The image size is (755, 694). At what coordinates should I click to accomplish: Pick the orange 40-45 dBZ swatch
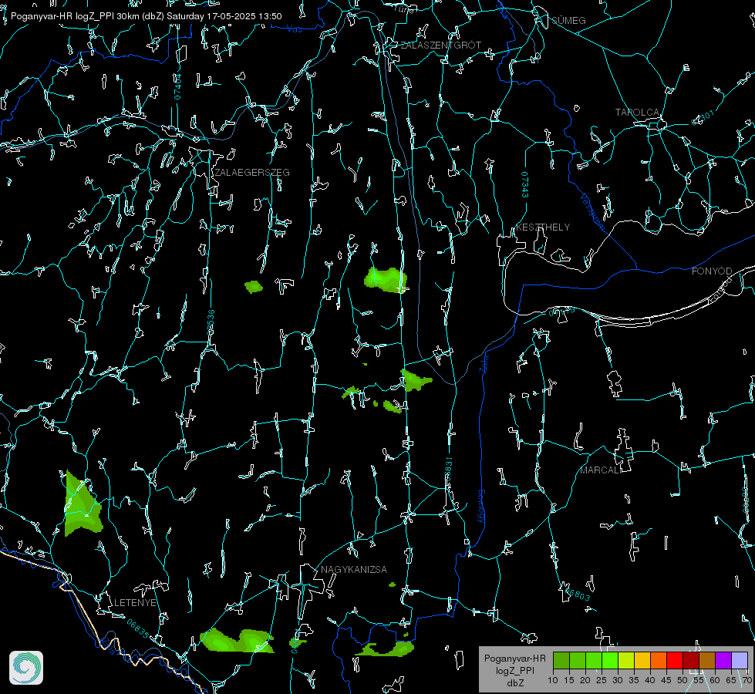tap(659, 660)
